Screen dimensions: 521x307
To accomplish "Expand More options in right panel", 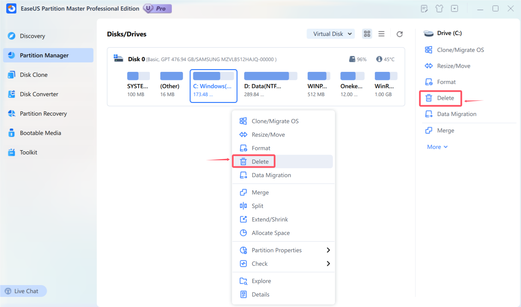I will coord(437,147).
